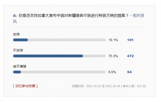The width and height of the screenshot is (161, 102).
Task: Click the bar chart poll icon
Action: click(x=15, y=15)
